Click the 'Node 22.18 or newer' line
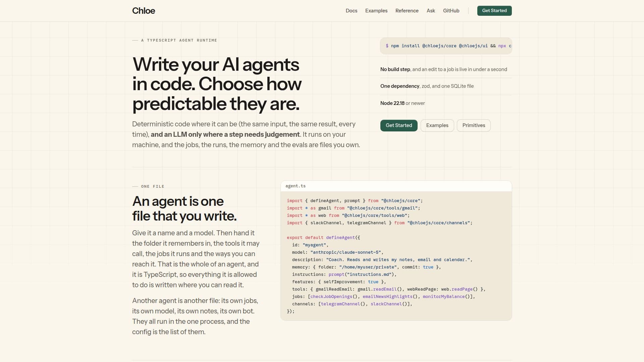 (402, 103)
